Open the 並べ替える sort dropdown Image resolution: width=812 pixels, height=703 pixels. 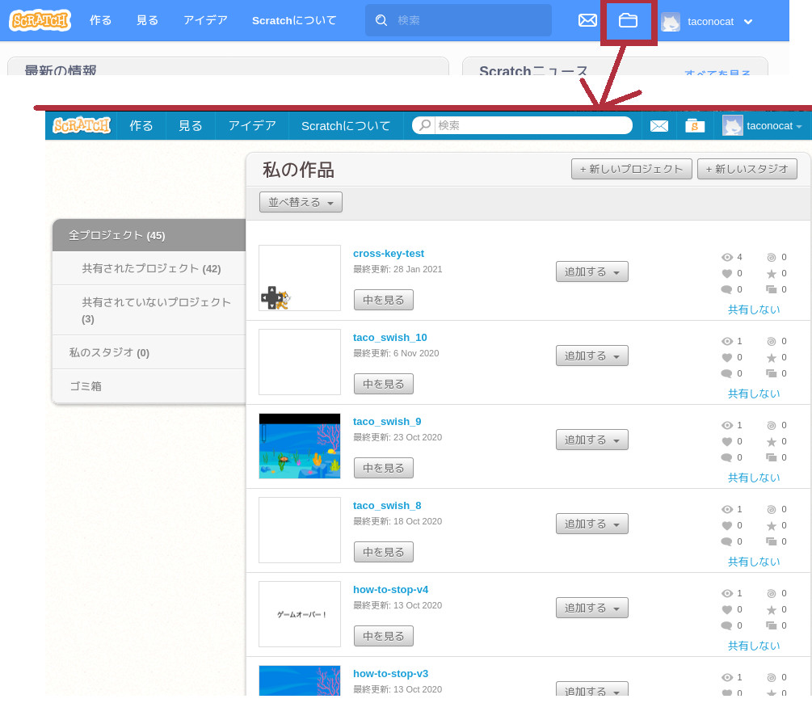(x=301, y=202)
